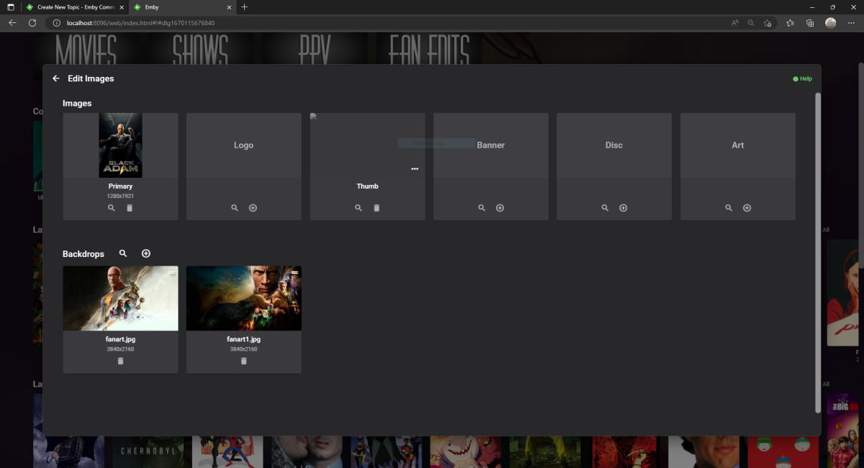Click the browser back arrow

(12, 23)
